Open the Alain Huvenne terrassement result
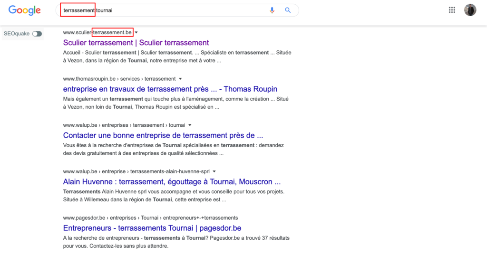 172,182
